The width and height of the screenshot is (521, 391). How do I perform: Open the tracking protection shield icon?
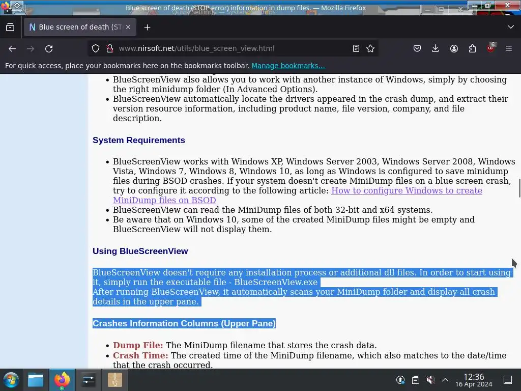(96, 48)
